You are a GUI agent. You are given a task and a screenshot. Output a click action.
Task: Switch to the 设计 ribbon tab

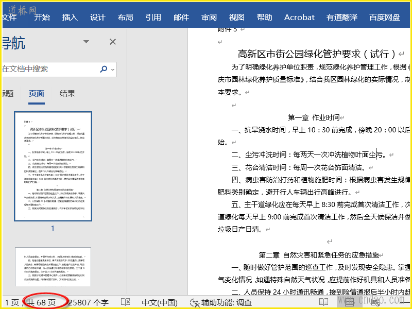pos(98,18)
